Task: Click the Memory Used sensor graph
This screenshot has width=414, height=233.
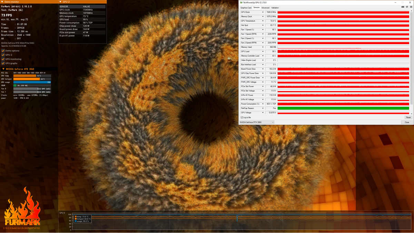Action: 344,47
